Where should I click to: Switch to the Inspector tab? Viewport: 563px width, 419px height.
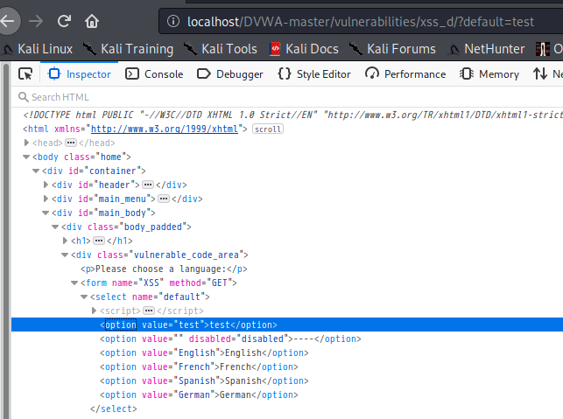(80, 73)
